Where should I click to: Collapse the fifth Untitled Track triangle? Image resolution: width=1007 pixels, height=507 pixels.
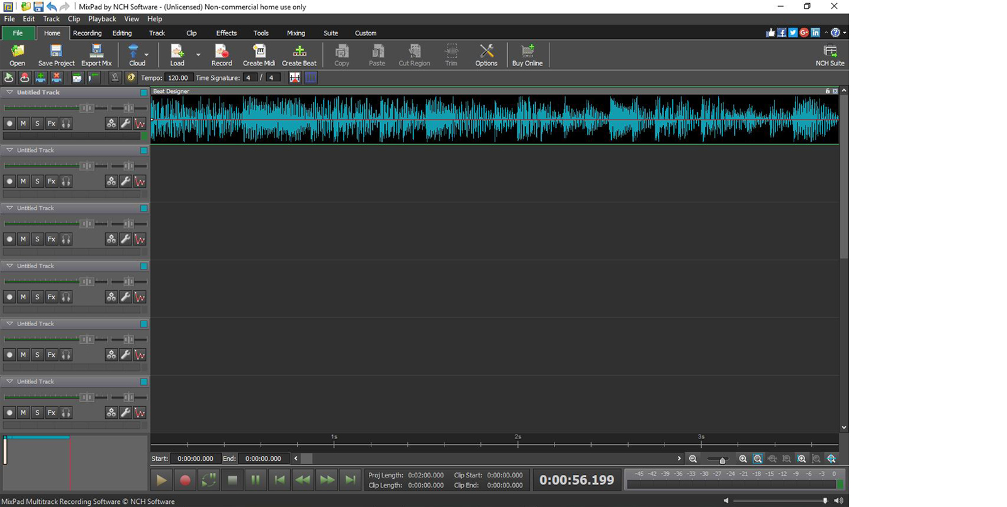(9, 324)
